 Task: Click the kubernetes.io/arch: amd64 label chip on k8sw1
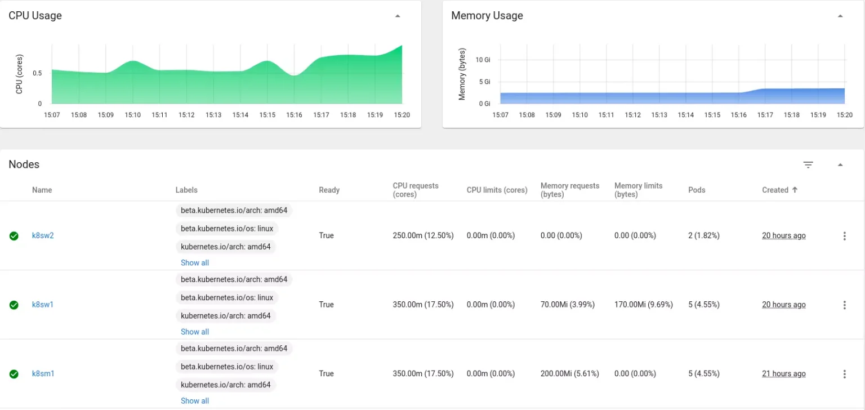click(x=226, y=315)
